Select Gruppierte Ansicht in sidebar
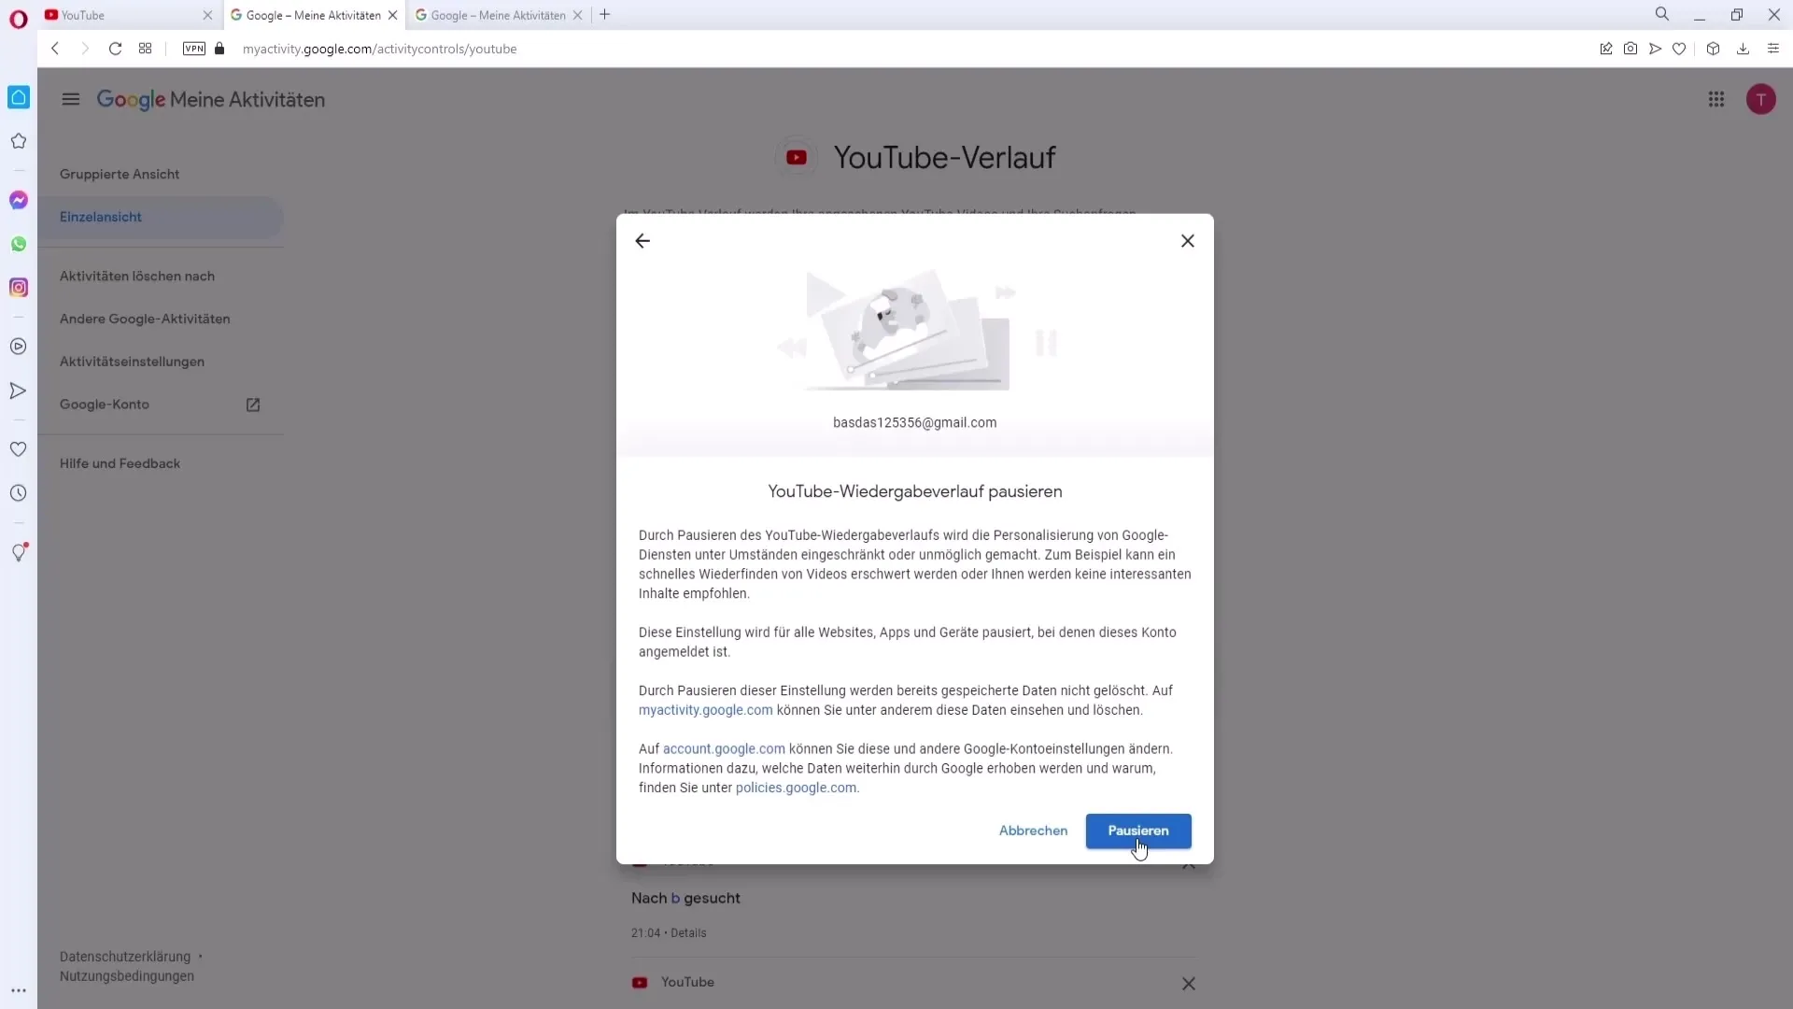Viewport: 1793px width, 1009px height. pos(120,174)
